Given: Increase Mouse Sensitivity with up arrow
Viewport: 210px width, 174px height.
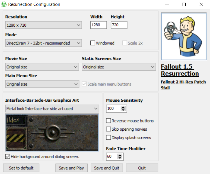Looking at the screenshot, I should pyautogui.click(x=123, y=107).
